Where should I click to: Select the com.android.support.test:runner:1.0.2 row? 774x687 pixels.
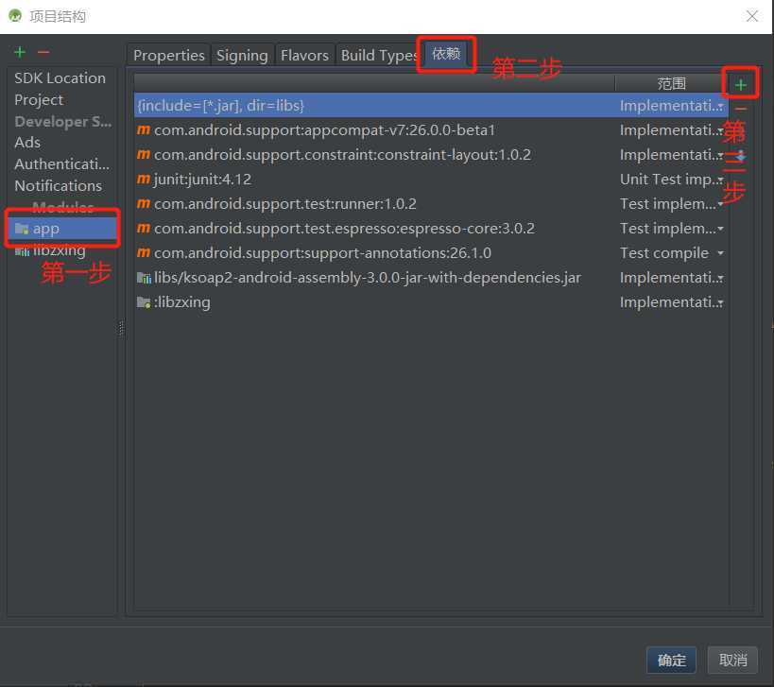pyautogui.click(x=430, y=203)
